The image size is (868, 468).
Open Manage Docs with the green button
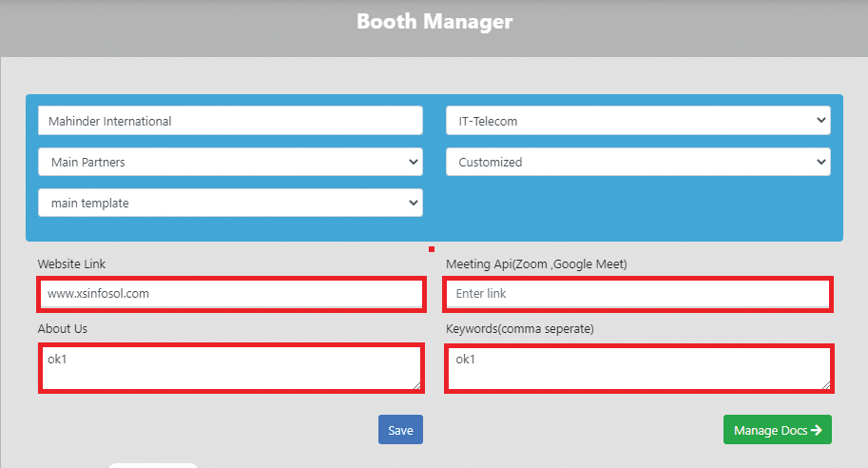[x=777, y=430]
